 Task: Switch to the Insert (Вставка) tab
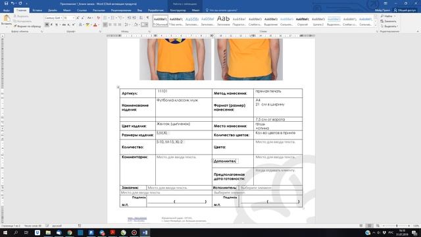pyautogui.click(x=37, y=11)
